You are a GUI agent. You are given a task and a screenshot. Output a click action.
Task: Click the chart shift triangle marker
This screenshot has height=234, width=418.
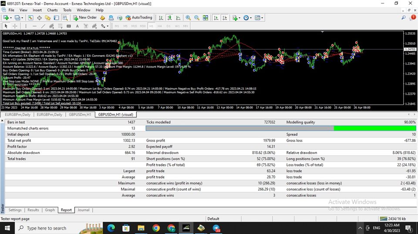pyautogui.click(x=323, y=32)
